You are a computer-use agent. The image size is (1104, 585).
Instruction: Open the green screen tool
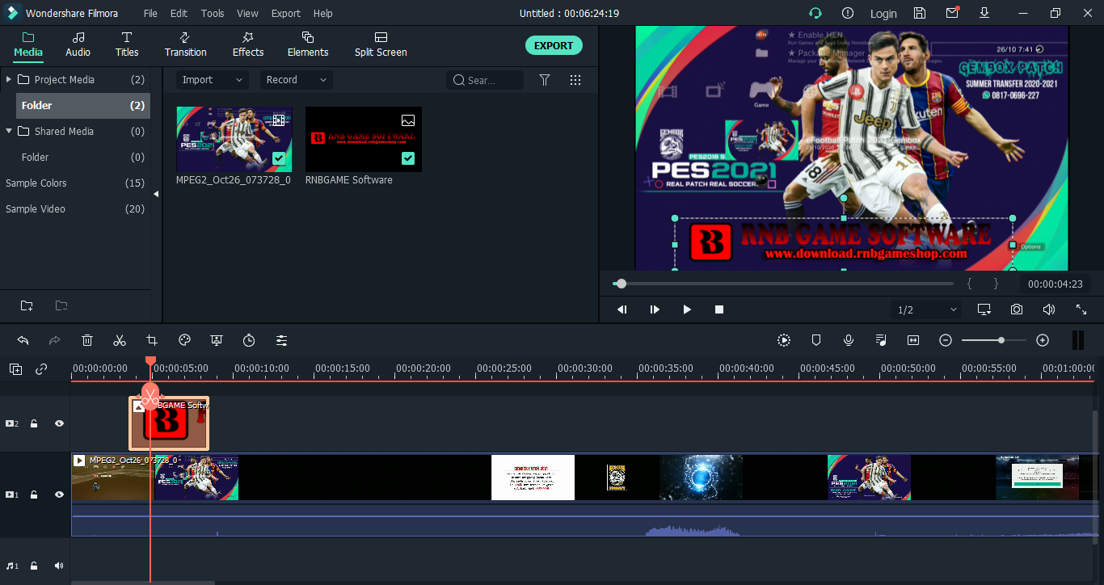(217, 340)
